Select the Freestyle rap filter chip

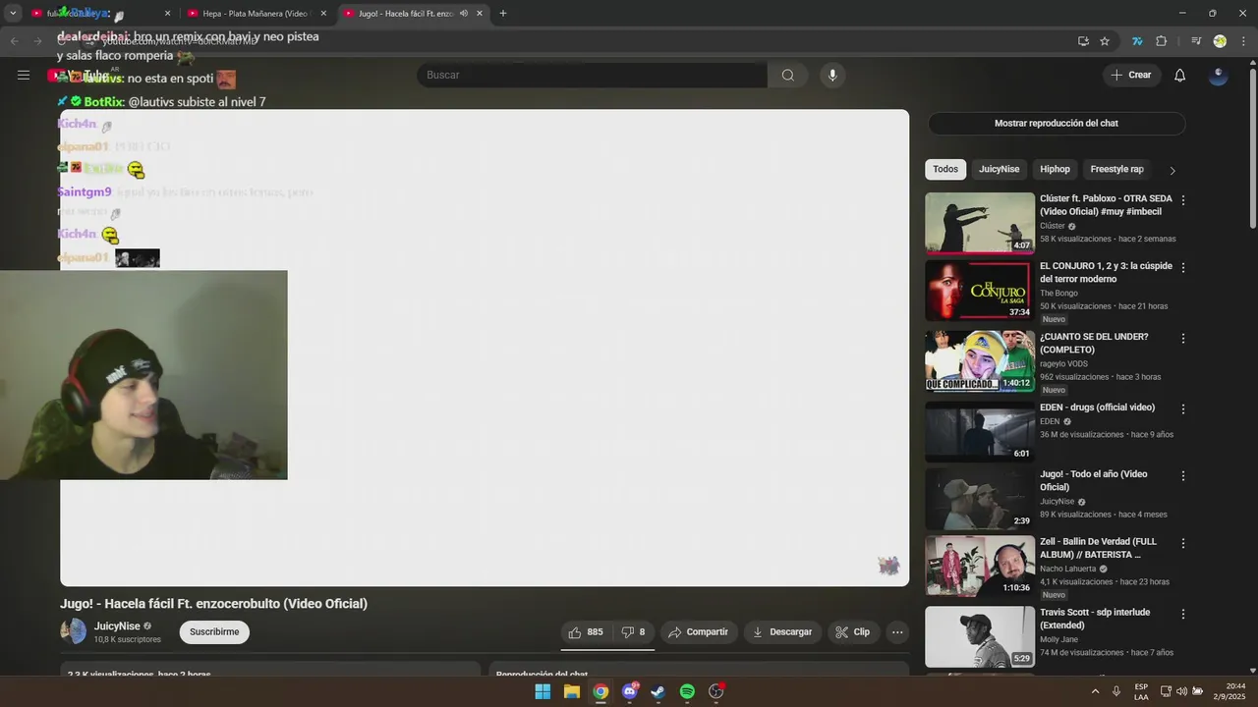(1116, 169)
